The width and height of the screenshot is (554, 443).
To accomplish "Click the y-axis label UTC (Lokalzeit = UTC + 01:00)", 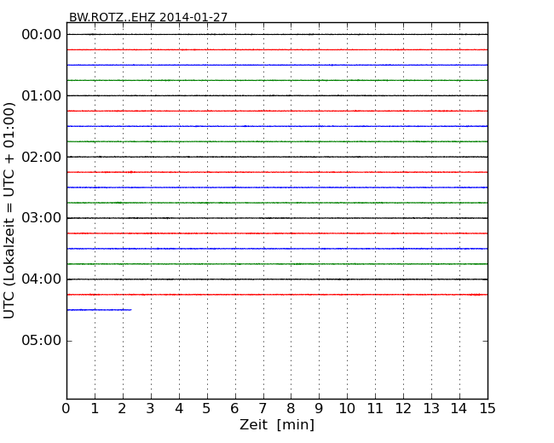I will tap(9, 210).
